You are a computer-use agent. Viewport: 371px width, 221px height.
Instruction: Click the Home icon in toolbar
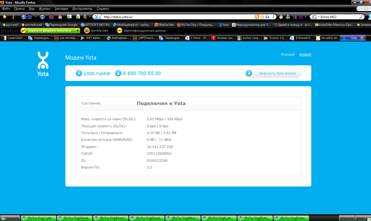(x=60, y=17)
